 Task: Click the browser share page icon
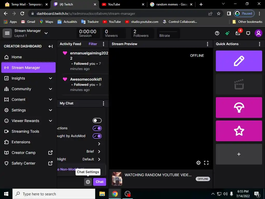coord(210,14)
